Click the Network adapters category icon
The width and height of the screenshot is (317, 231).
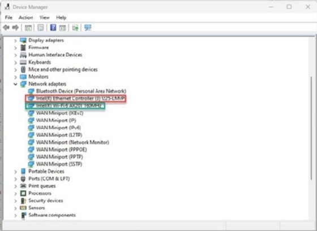tap(23, 84)
